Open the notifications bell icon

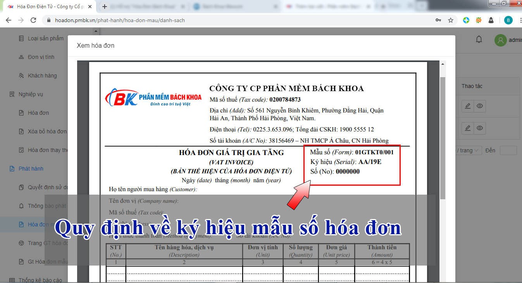tap(479, 39)
